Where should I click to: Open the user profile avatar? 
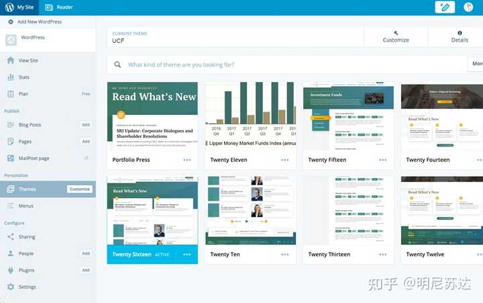pos(468,7)
